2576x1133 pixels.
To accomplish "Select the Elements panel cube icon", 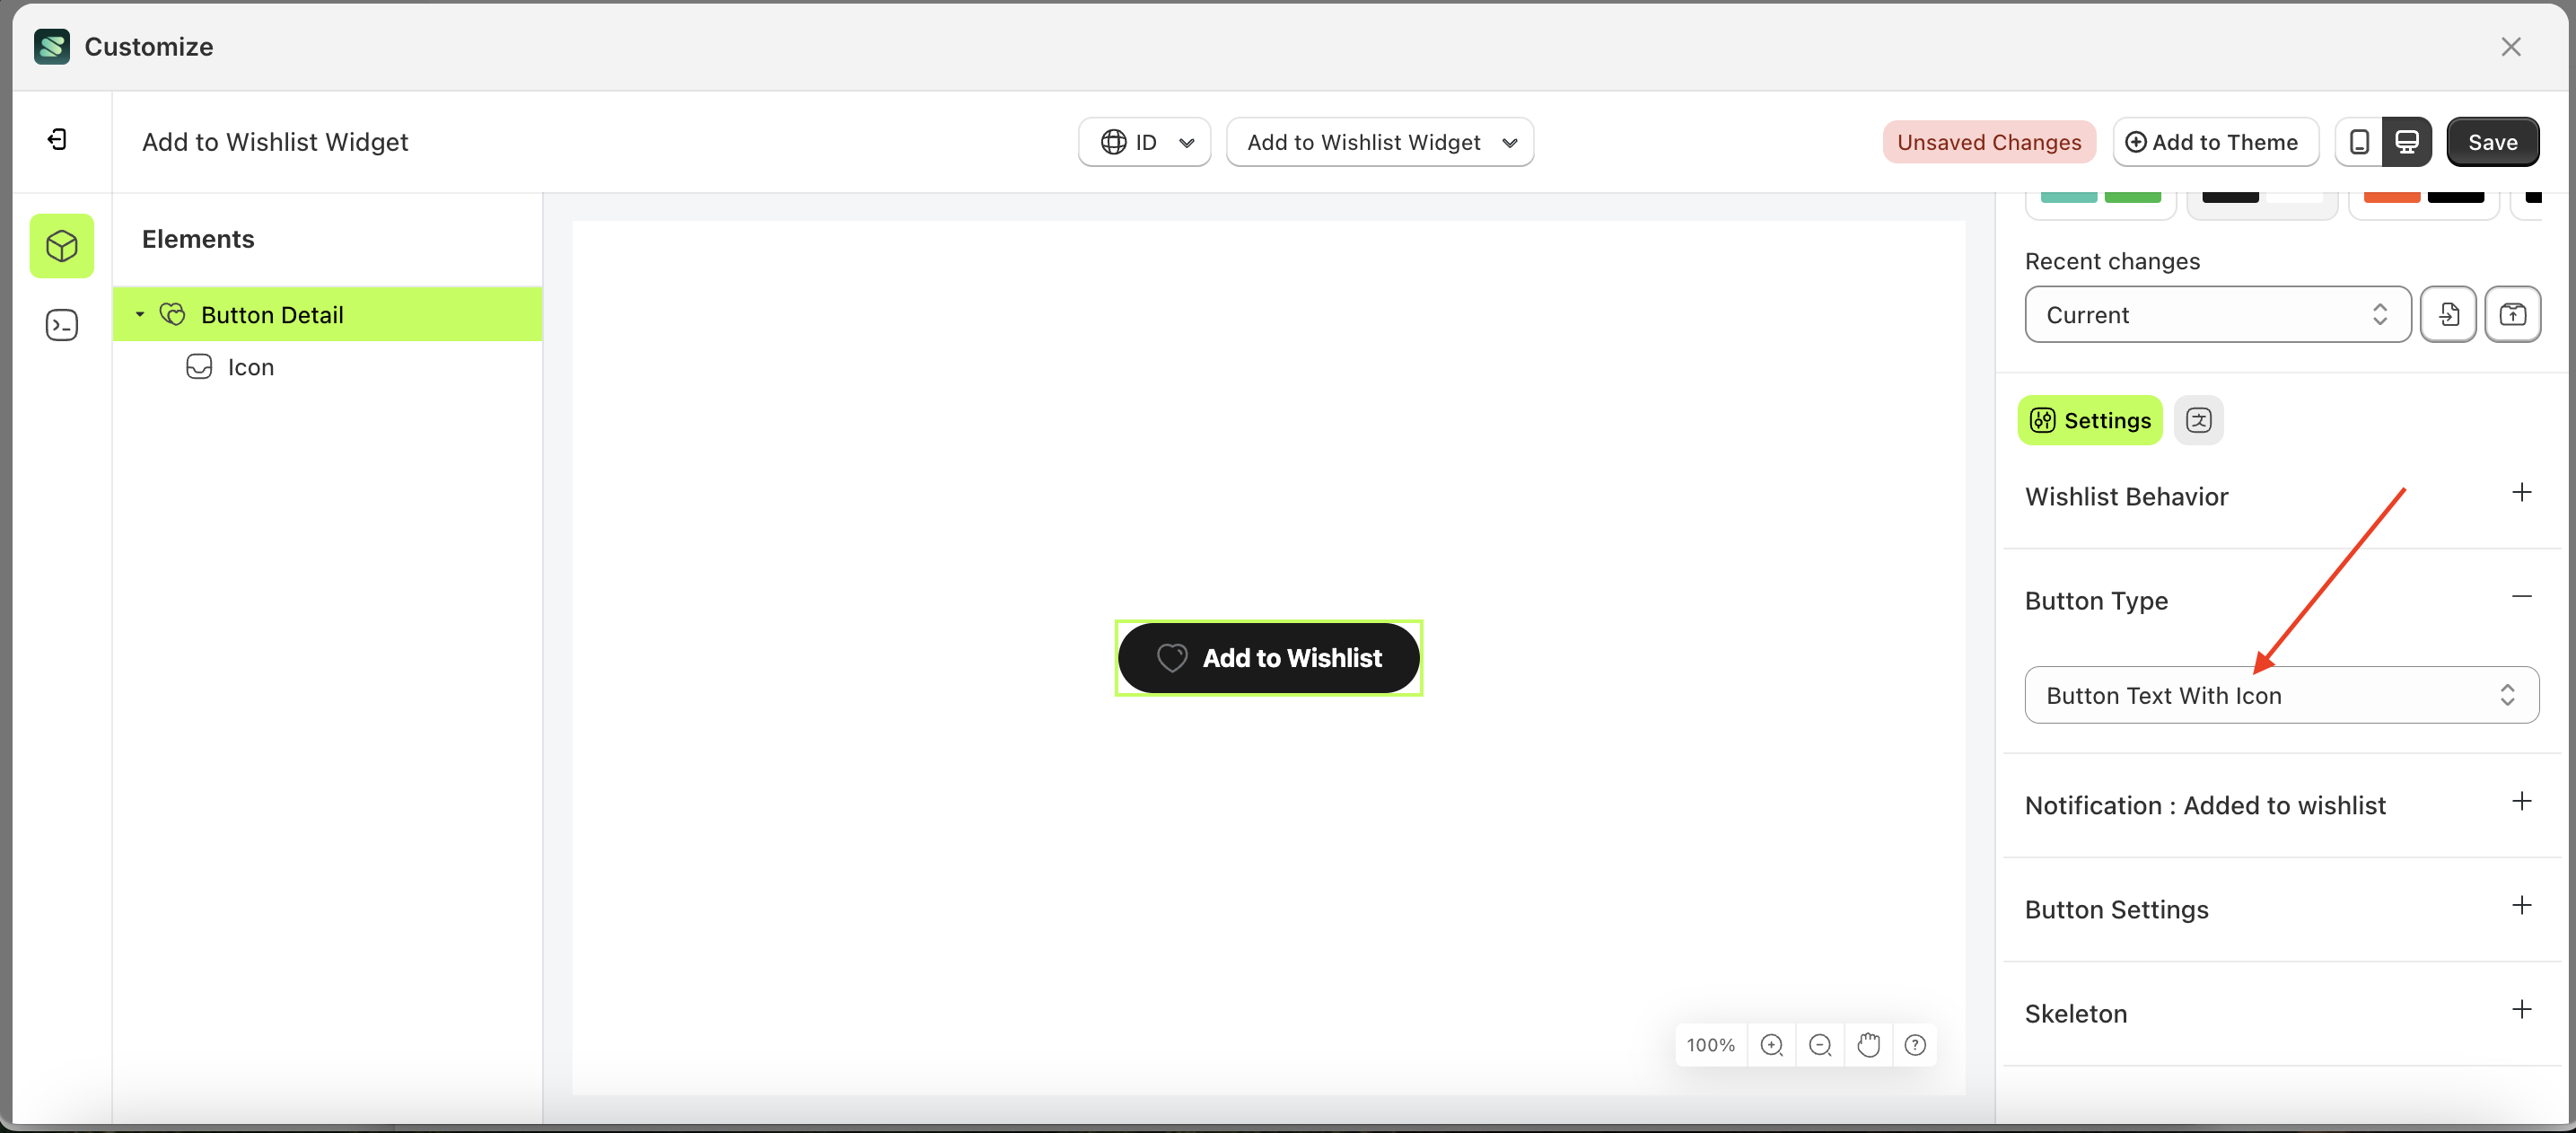I will [61, 246].
